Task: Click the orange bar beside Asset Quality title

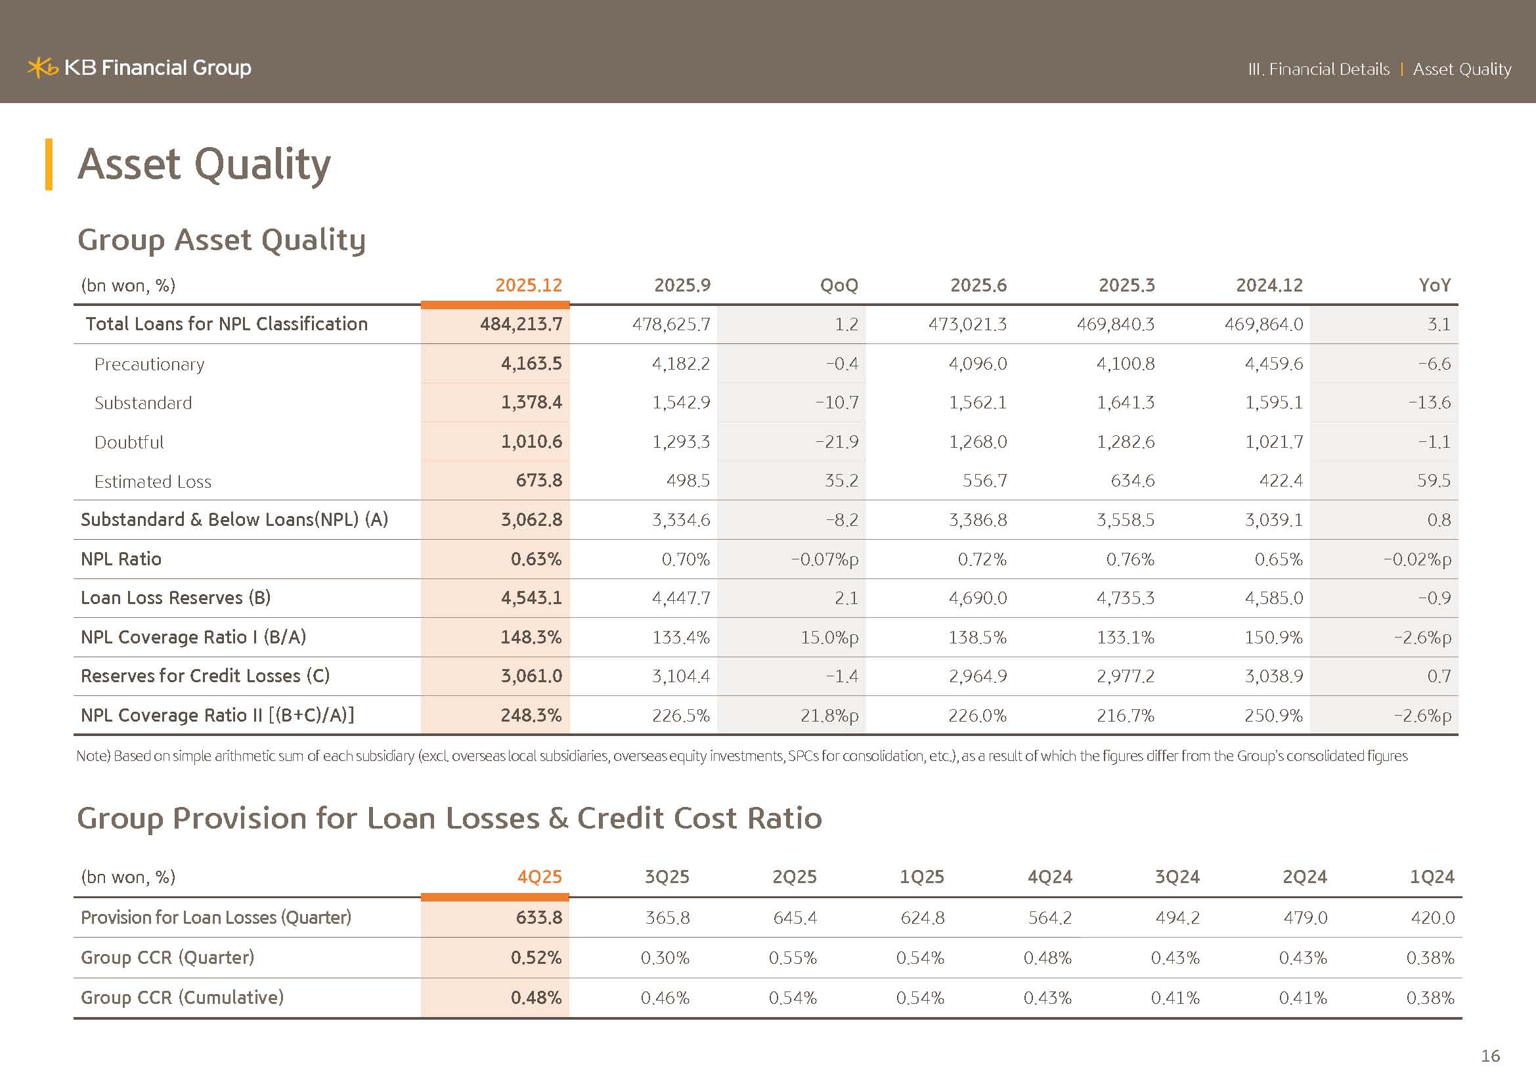Action: click(x=49, y=165)
